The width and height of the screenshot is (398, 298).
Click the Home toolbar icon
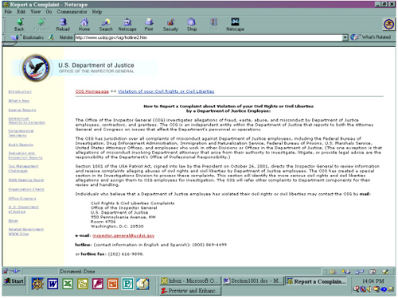[84, 25]
